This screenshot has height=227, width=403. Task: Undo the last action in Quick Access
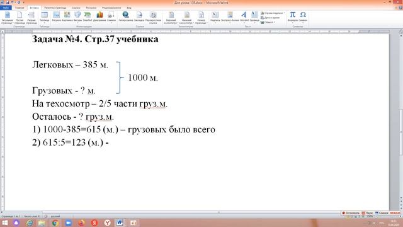pyautogui.click(x=12, y=3)
